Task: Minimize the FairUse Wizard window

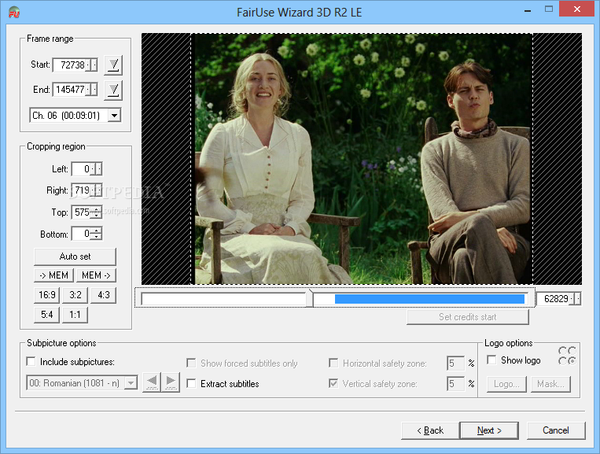Action: click(x=528, y=10)
